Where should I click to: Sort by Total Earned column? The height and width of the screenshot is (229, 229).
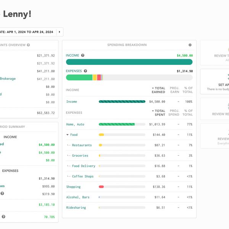[x=158, y=90]
